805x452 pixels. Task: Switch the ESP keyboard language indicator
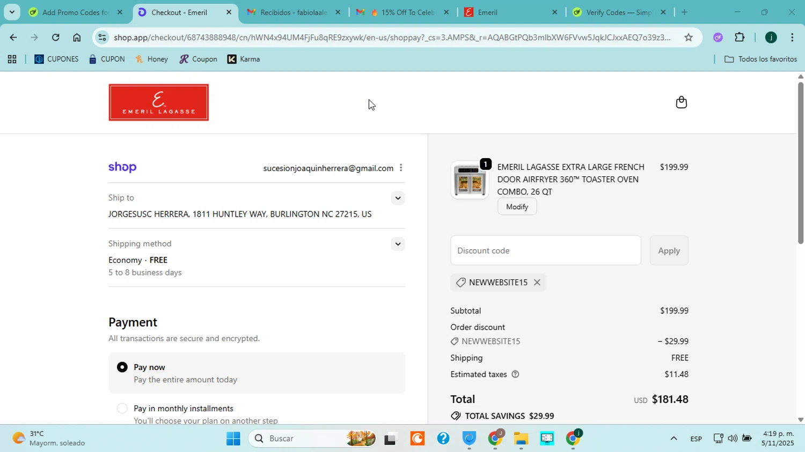point(696,439)
